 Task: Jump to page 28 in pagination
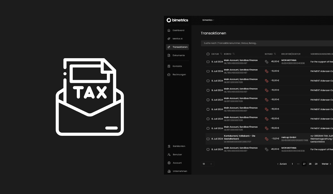(x=310, y=164)
